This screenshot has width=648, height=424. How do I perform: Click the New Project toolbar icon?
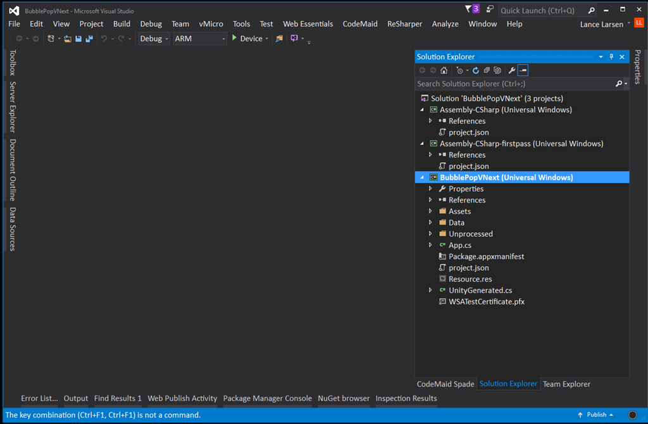coord(51,39)
